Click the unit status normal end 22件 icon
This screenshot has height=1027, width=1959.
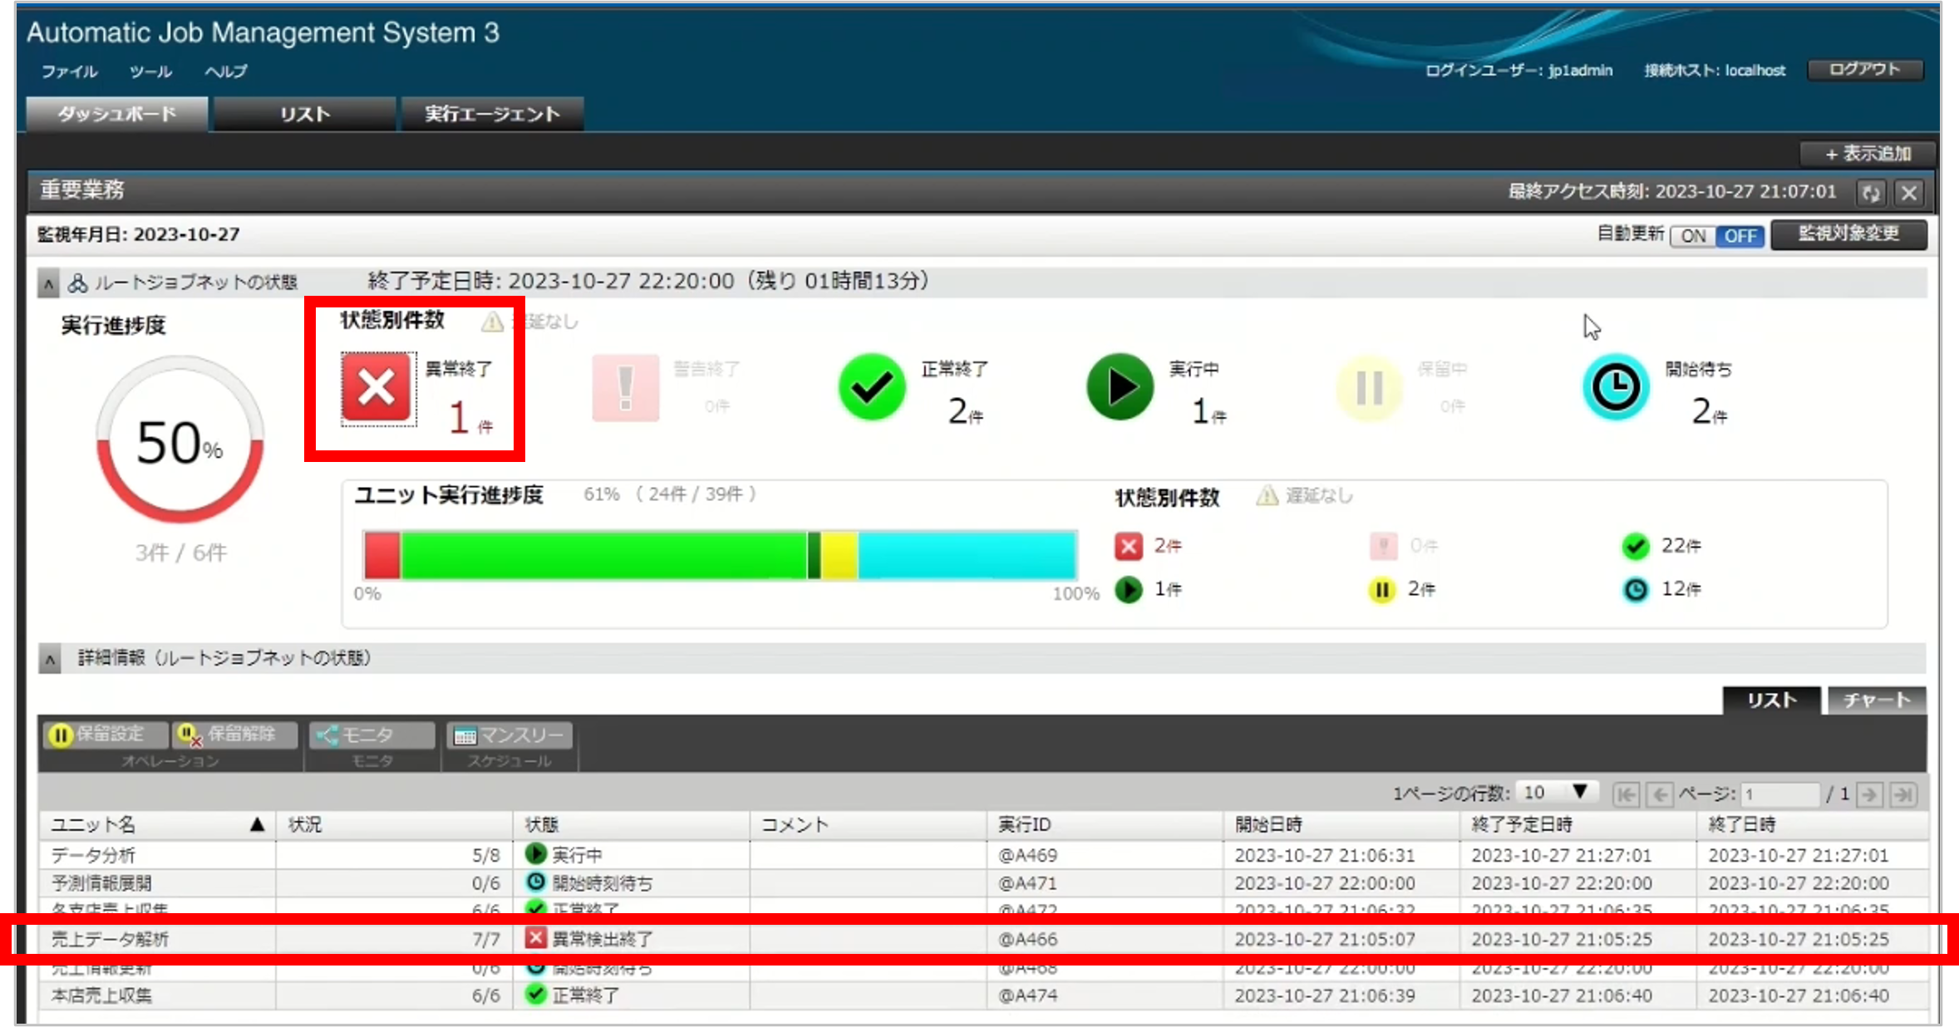(1635, 546)
